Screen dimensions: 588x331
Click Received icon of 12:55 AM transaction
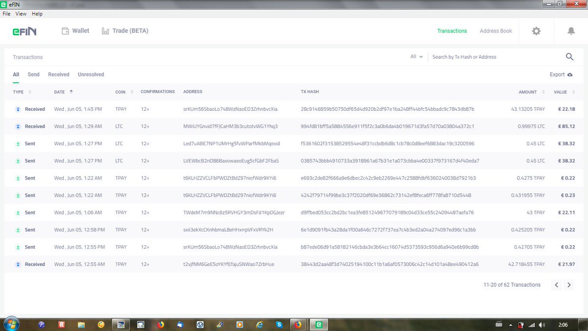tap(19, 264)
